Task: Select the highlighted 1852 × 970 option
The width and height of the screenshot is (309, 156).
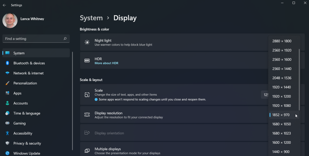Action: pyautogui.click(x=284, y=115)
